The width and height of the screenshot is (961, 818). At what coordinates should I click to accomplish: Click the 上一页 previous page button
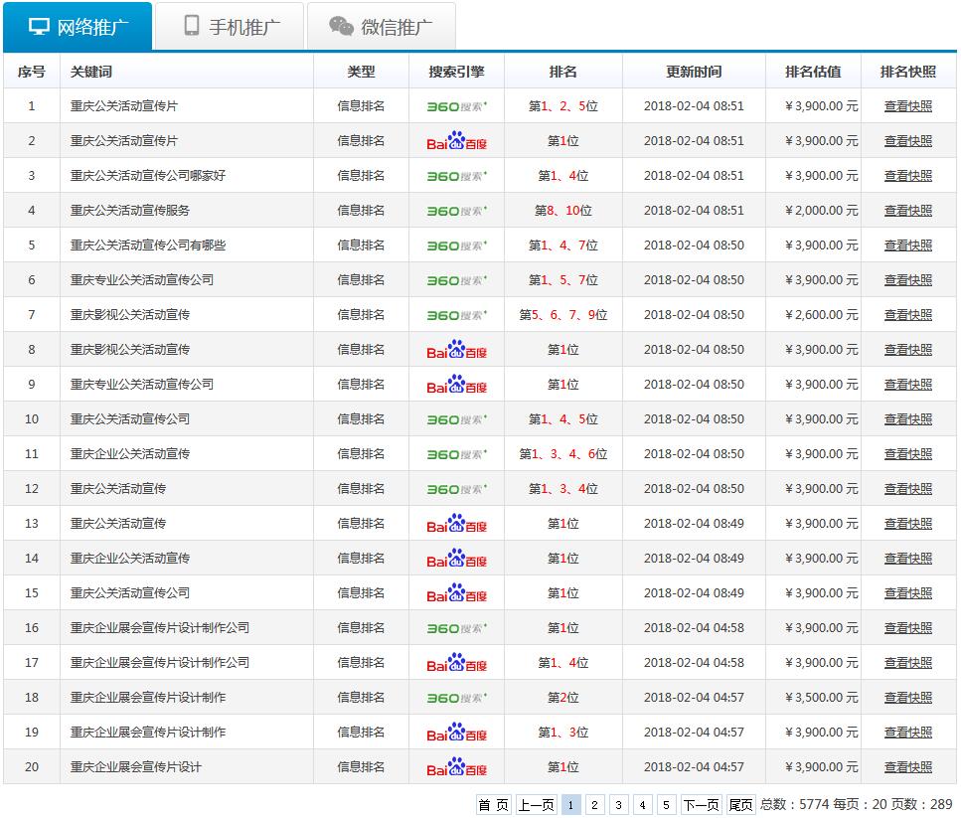tap(537, 804)
